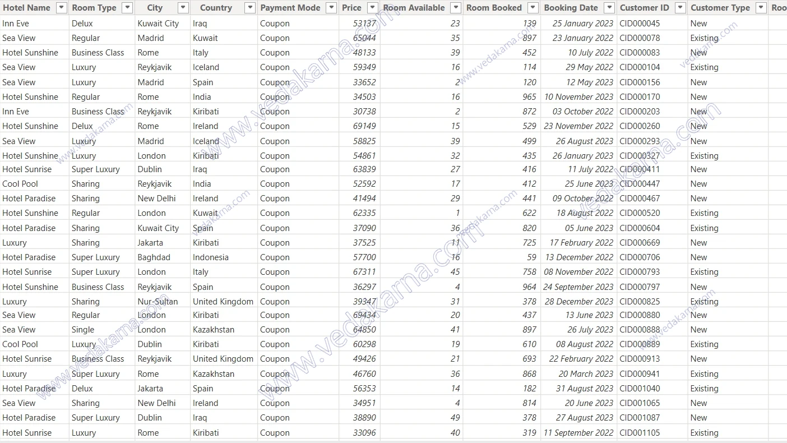The height and width of the screenshot is (443, 787).
Task: Click cell with Customer ID CID000045
Action: point(640,24)
